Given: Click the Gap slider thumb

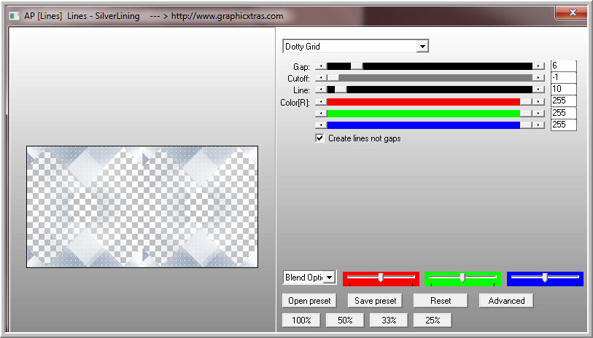Looking at the screenshot, I should (357, 66).
